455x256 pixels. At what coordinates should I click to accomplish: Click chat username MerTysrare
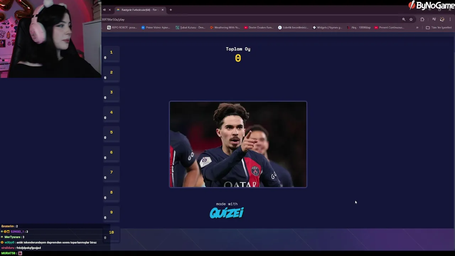[12, 237]
